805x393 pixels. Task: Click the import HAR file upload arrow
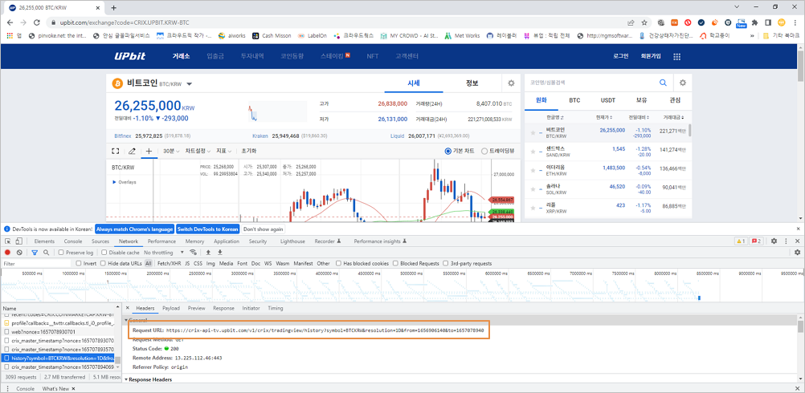208,253
